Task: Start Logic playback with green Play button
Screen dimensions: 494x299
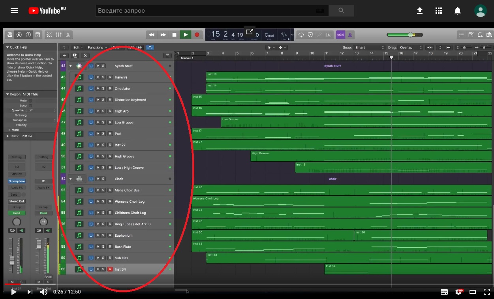Action: coord(186,35)
